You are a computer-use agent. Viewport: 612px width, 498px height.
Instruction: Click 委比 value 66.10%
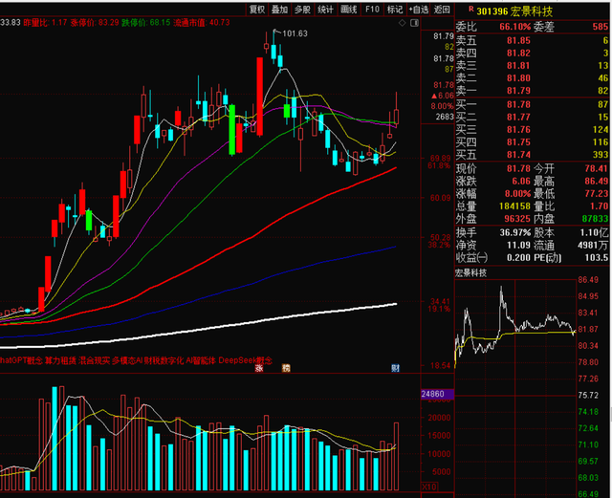(x=514, y=27)
